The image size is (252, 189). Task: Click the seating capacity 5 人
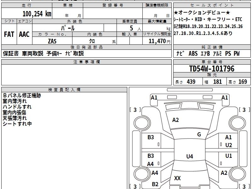click(135, 28)
